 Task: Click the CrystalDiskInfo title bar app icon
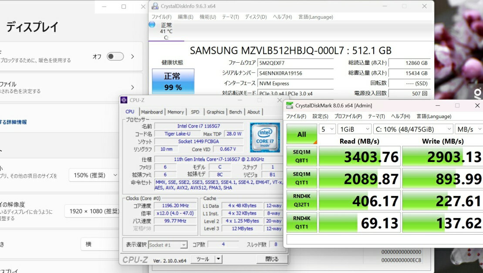tap(155, 6)
